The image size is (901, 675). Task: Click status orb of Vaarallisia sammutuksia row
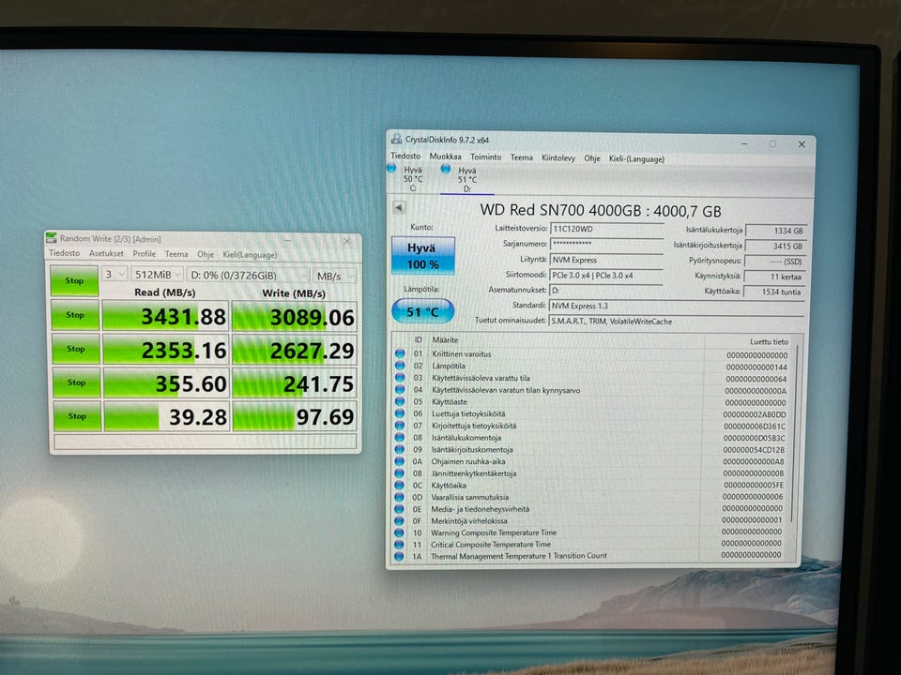[400, 497]
